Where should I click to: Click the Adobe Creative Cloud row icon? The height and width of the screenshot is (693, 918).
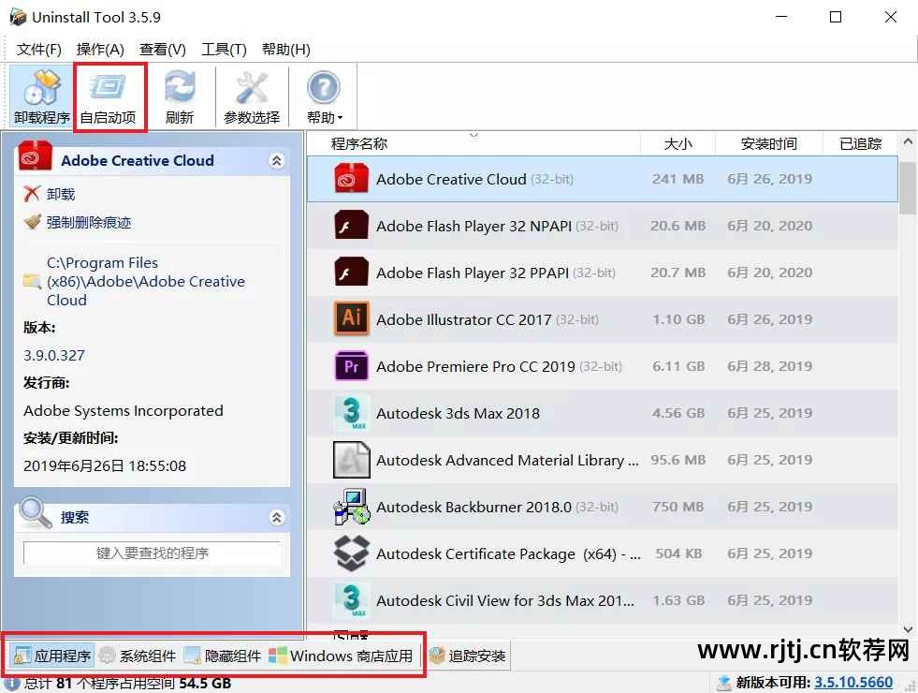click(x=351, y=179)
